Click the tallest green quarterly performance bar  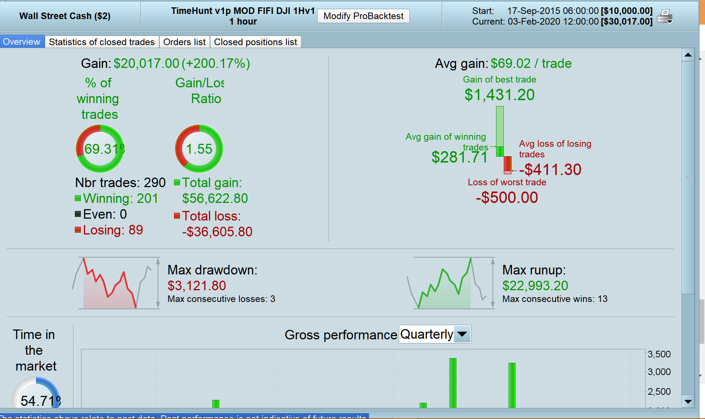point(453,383)
